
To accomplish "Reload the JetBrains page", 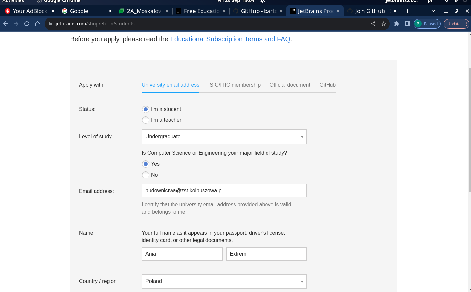I will click(x=27, y=24).
